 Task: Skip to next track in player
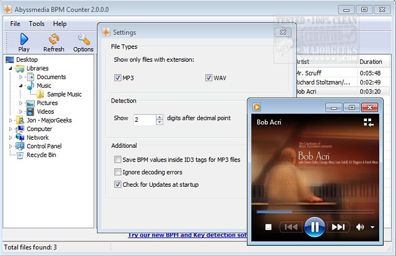tap(338, 227)
